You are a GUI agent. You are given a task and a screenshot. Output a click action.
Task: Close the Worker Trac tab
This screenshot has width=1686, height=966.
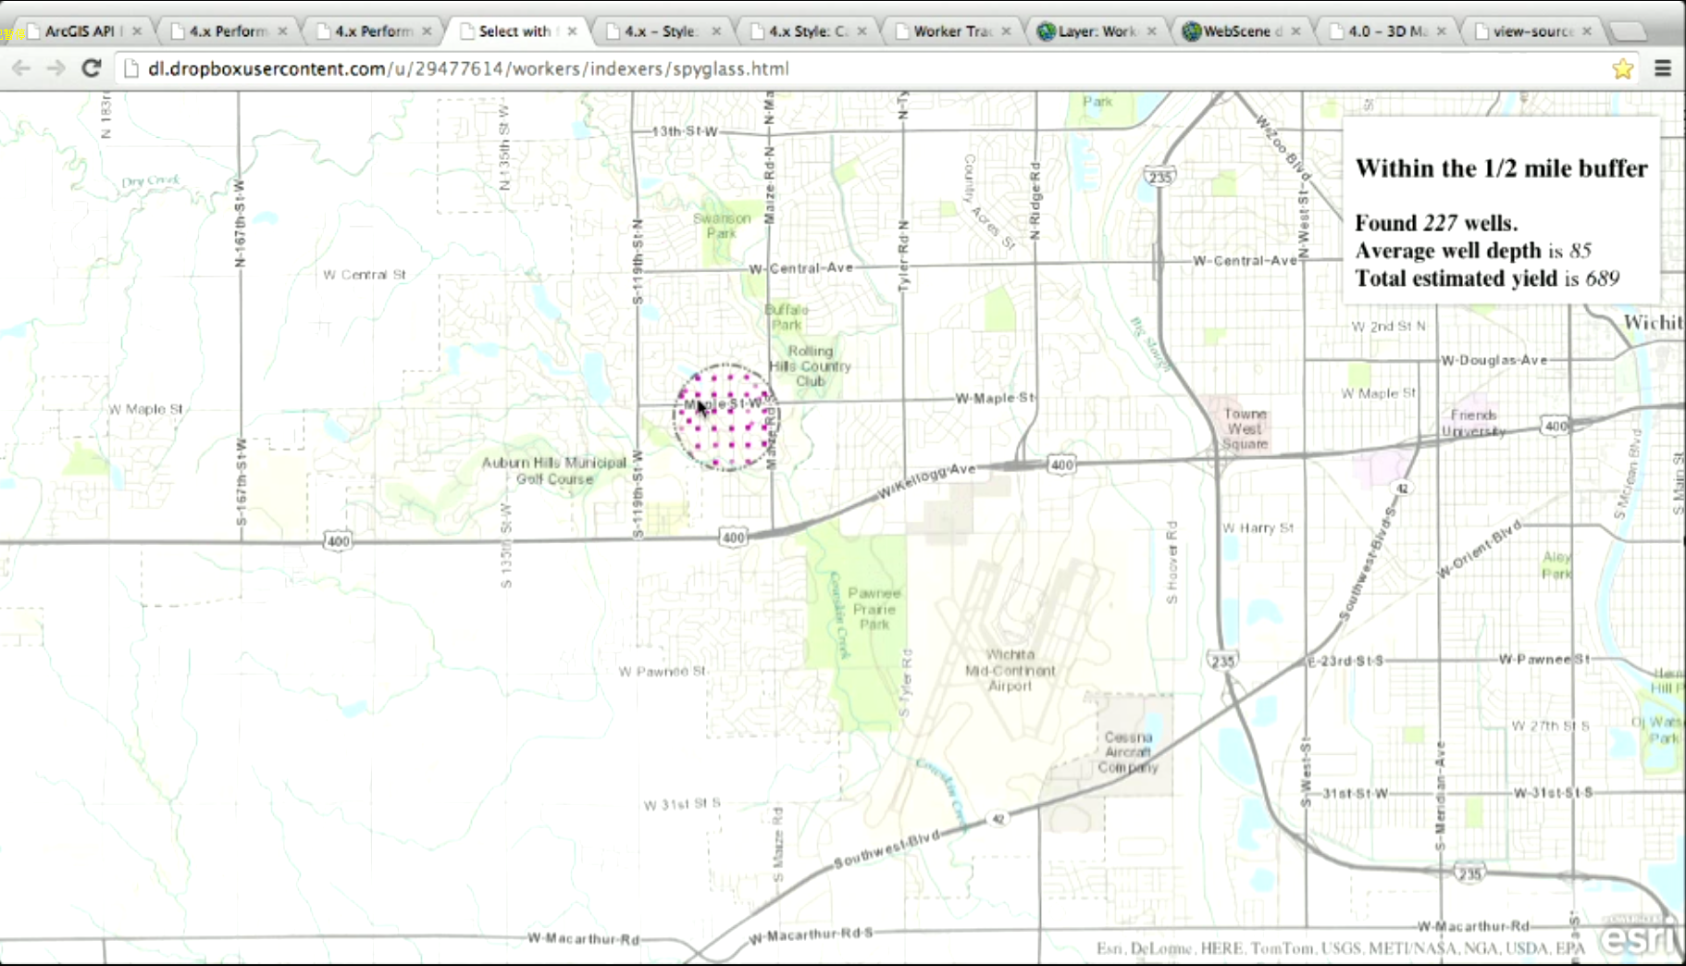[x=1006, y=31]
